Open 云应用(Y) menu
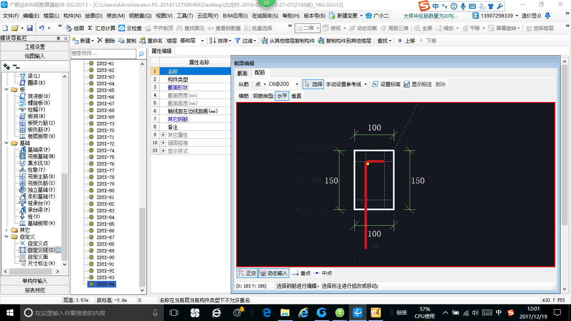This screenshot has width=571, height=321. pyautogui.click(x=208, y=16)
